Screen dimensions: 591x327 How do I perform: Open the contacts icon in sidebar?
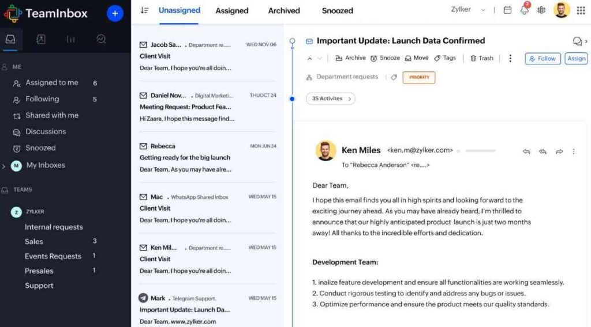41,39
